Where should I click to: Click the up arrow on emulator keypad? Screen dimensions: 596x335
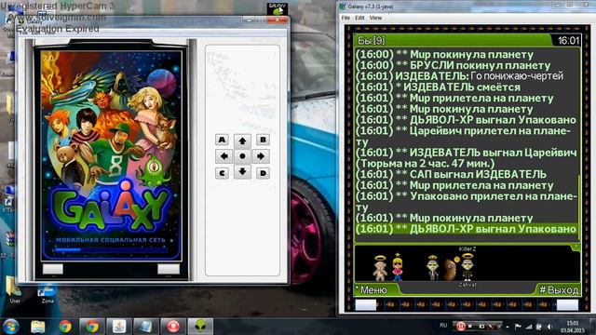242,141
